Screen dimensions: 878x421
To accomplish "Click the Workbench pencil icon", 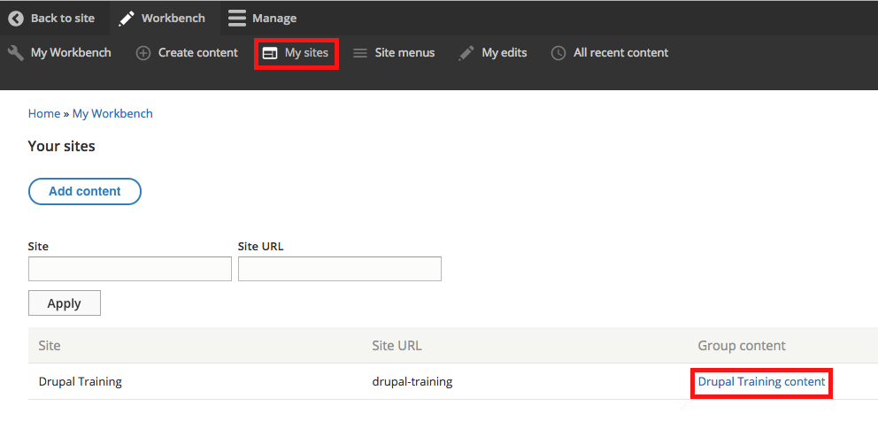I will click(127, 19).
